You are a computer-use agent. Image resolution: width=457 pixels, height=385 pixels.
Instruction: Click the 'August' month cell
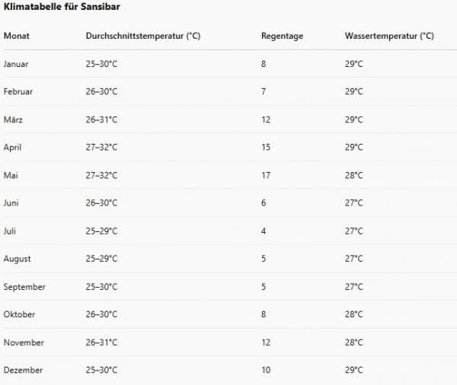point(17,259)
